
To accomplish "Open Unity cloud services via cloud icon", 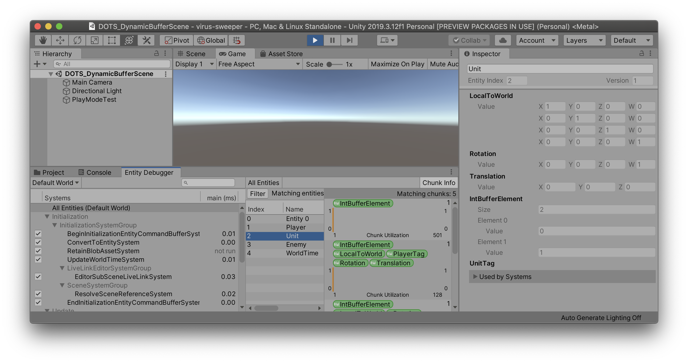I will (502, 40).
